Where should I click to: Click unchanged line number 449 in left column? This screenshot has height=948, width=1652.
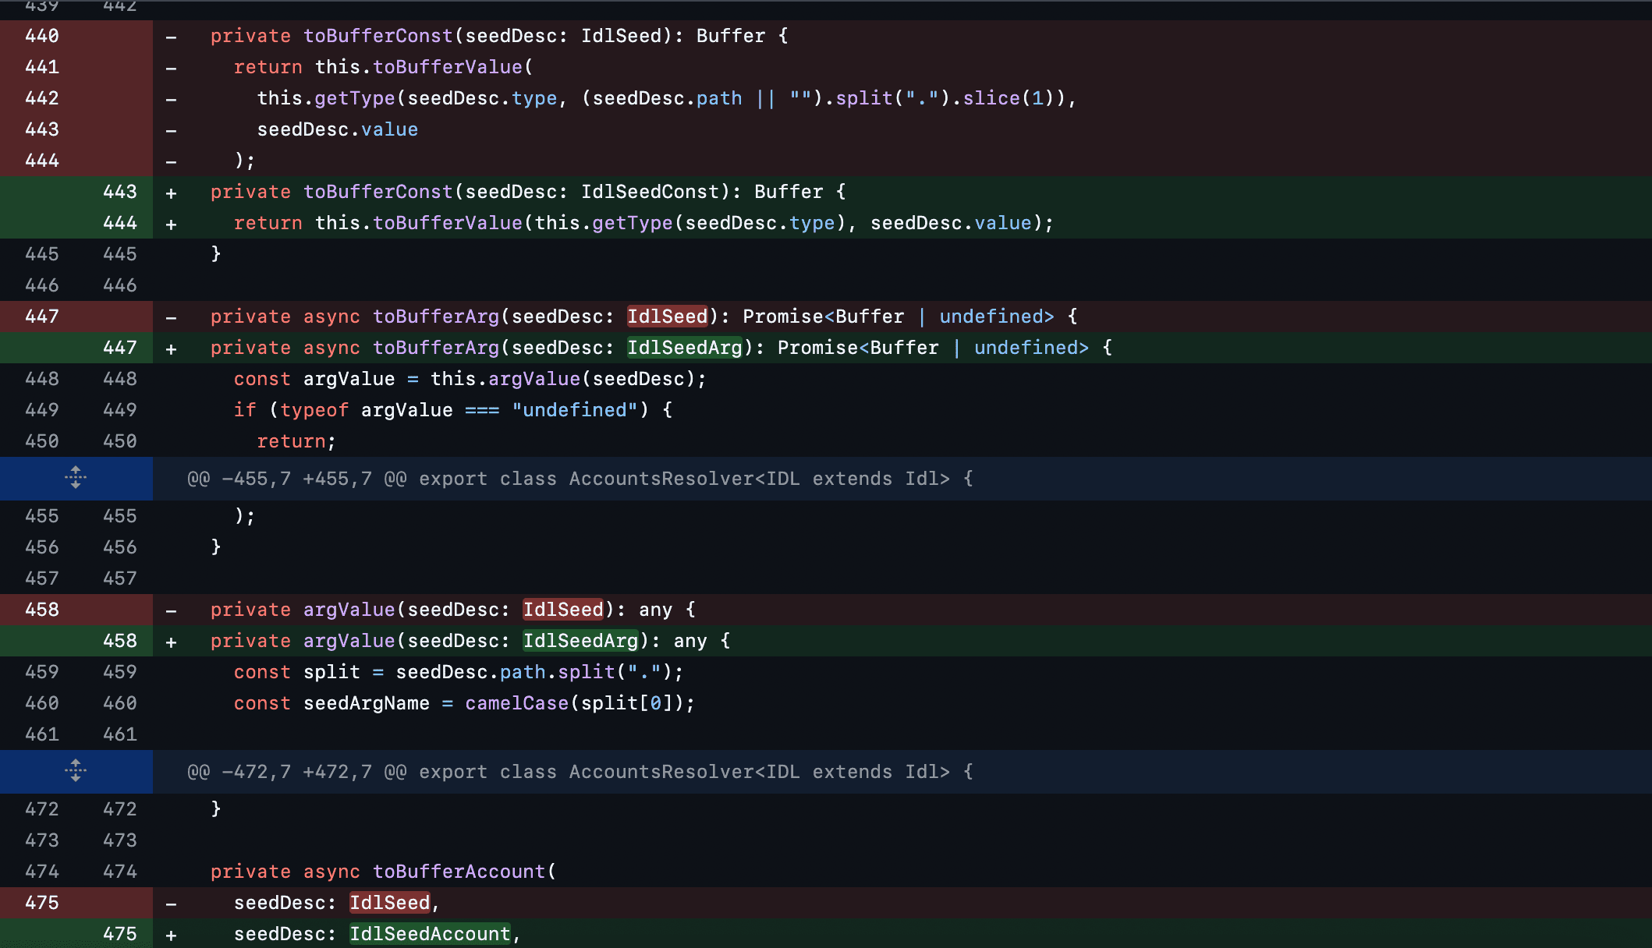(42, 410)
